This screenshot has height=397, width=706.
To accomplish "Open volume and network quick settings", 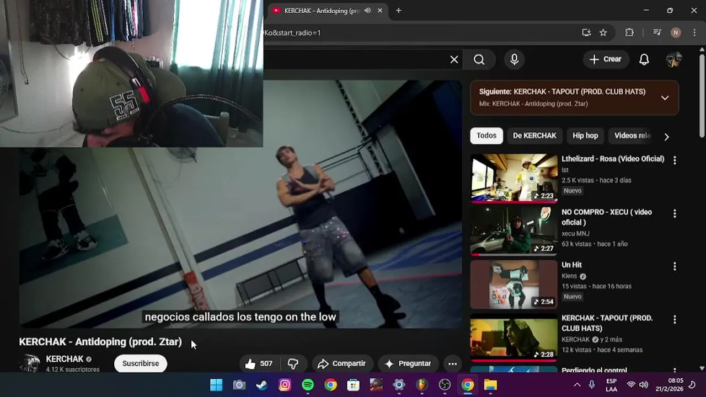I will (x=637, y=385).
